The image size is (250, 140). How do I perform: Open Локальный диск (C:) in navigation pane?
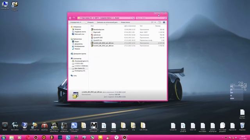click(82, 61)
